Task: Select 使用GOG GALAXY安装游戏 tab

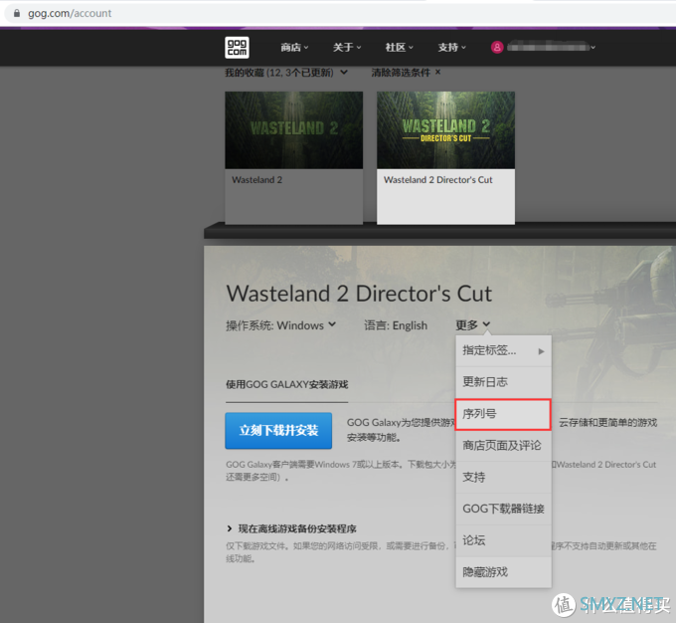Action: pos(286,385)
